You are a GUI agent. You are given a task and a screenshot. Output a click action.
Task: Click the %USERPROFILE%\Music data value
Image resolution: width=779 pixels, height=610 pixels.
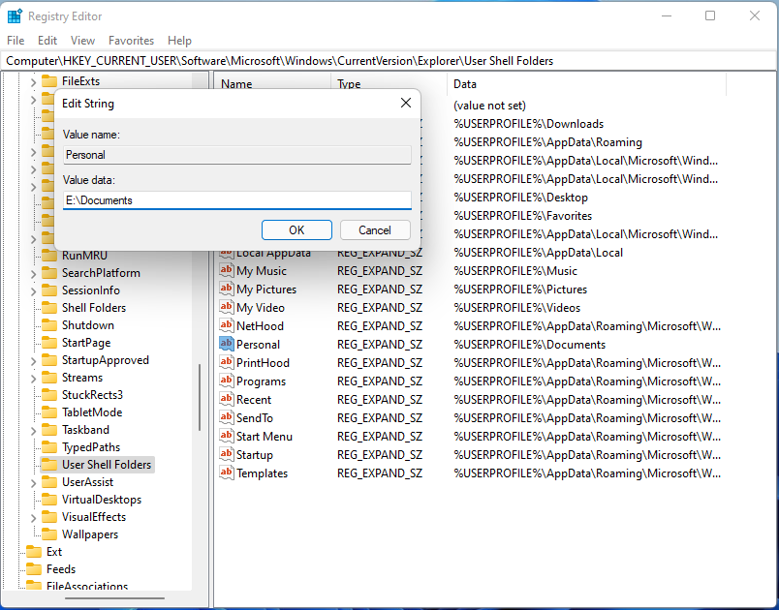515,271
